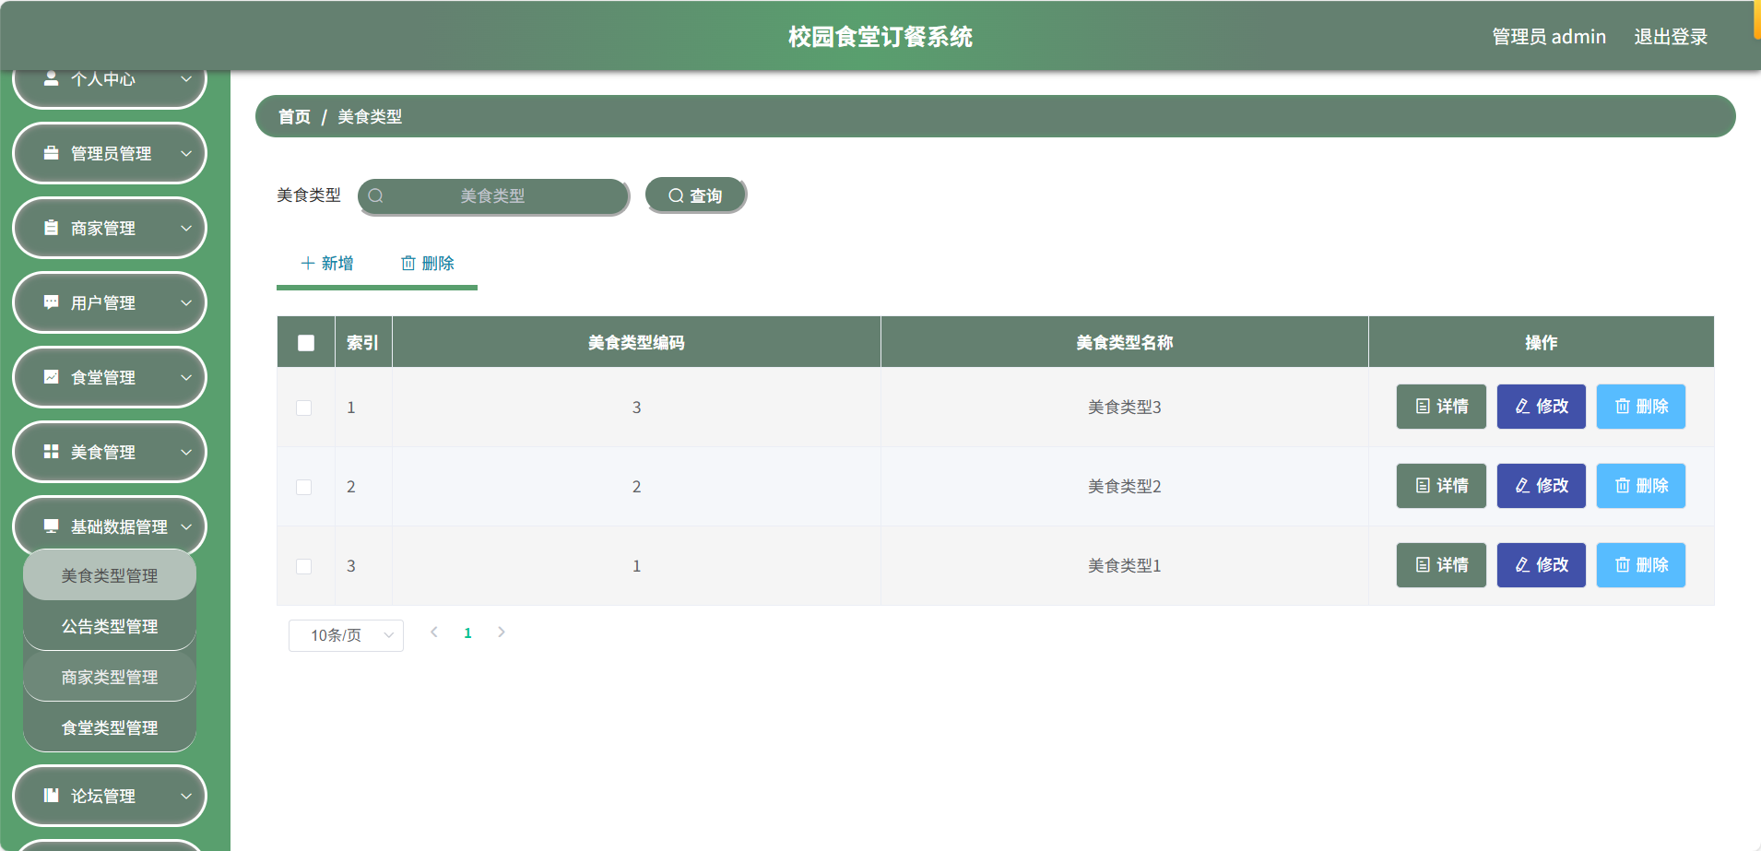
Task: Go to the next page with the right arrow
Action: 502,632
